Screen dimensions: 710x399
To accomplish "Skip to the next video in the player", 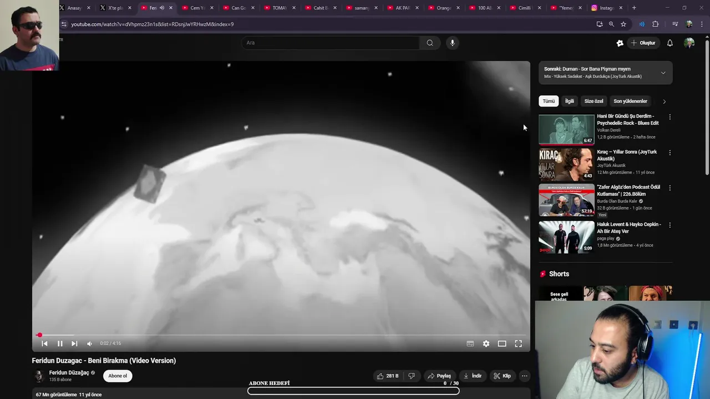I will [74, 344].
